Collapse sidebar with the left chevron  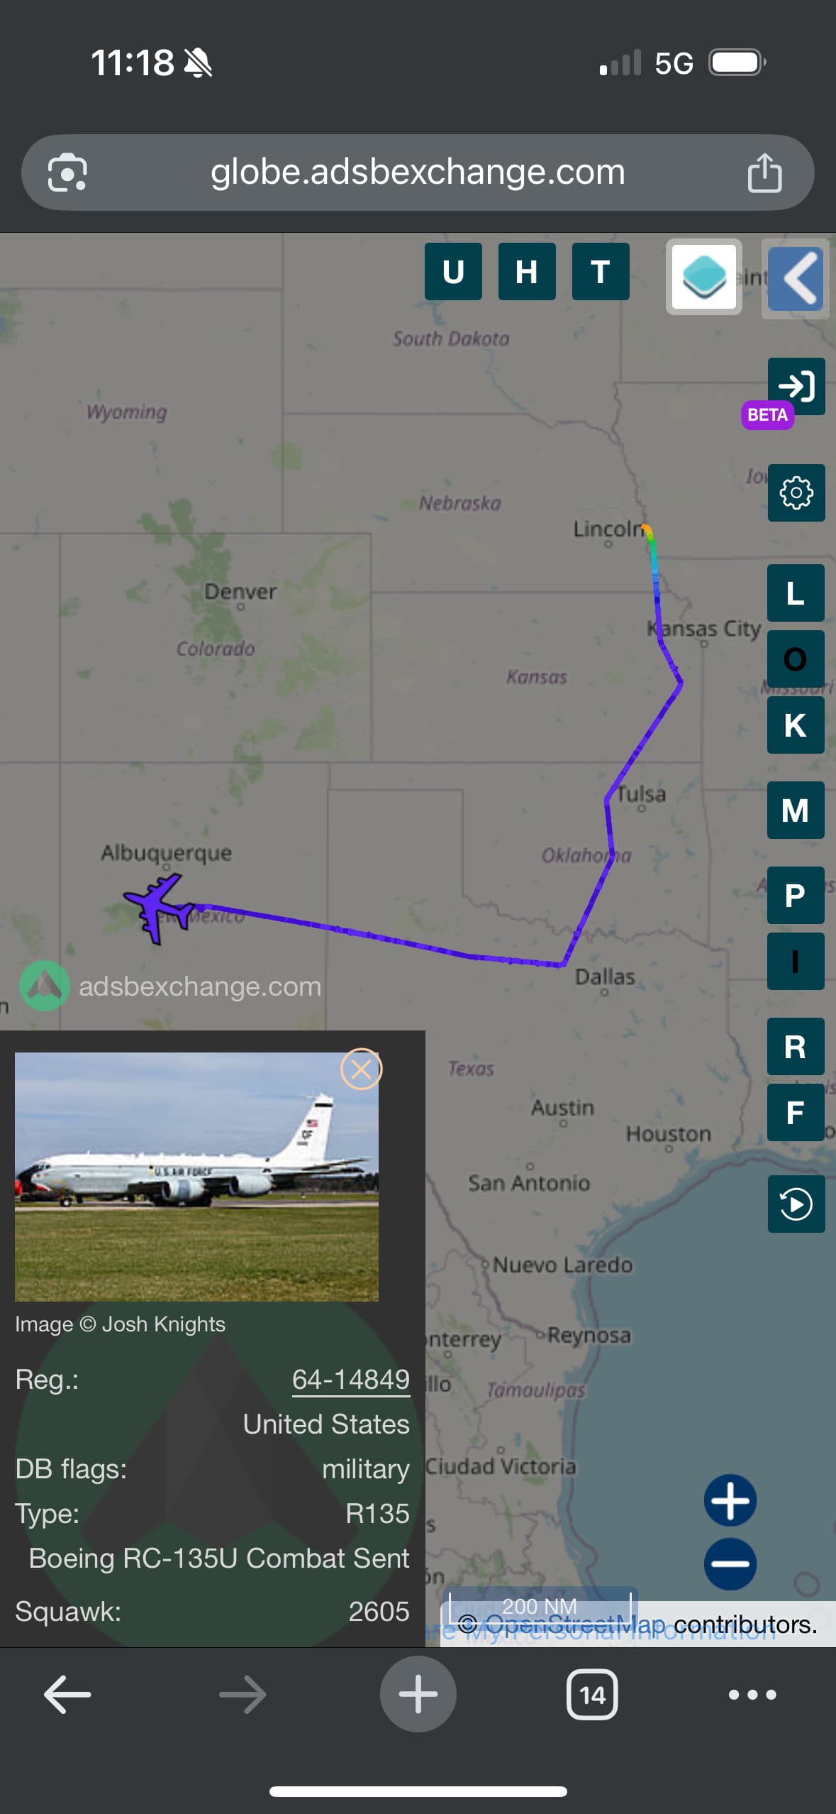796,278
